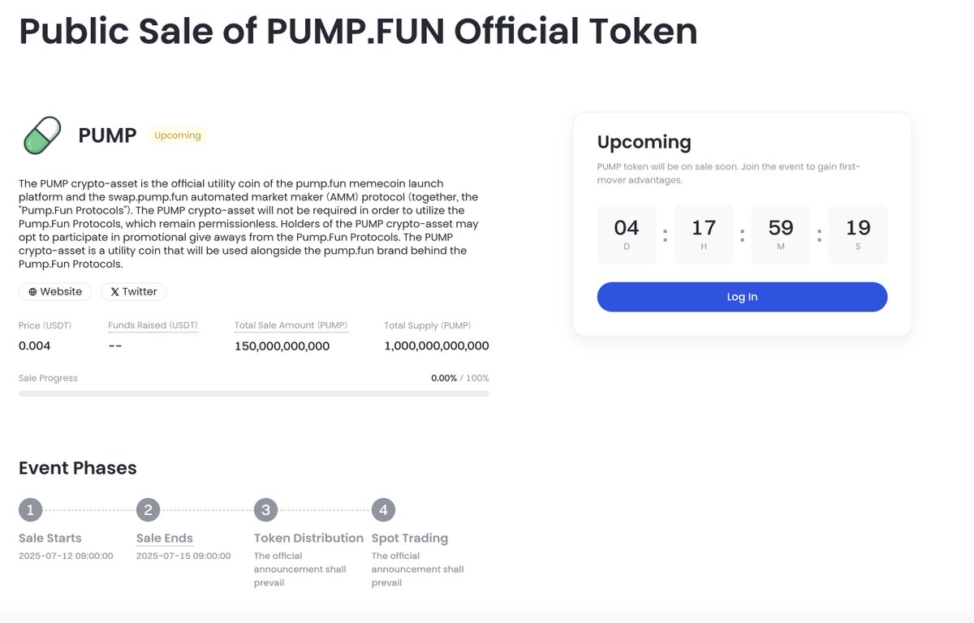The width and height of the screenshot is (974, 623).
Task: Open the project's Twitter page
Action: coord(134,291)
